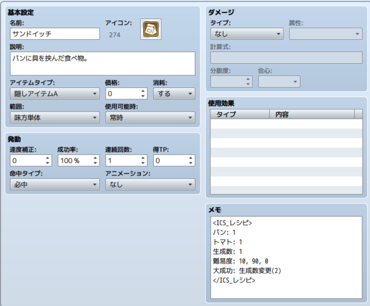Select the first empty row in 使用効果 list
Screen dimensions: 370x306
click(x=286, y=124)
